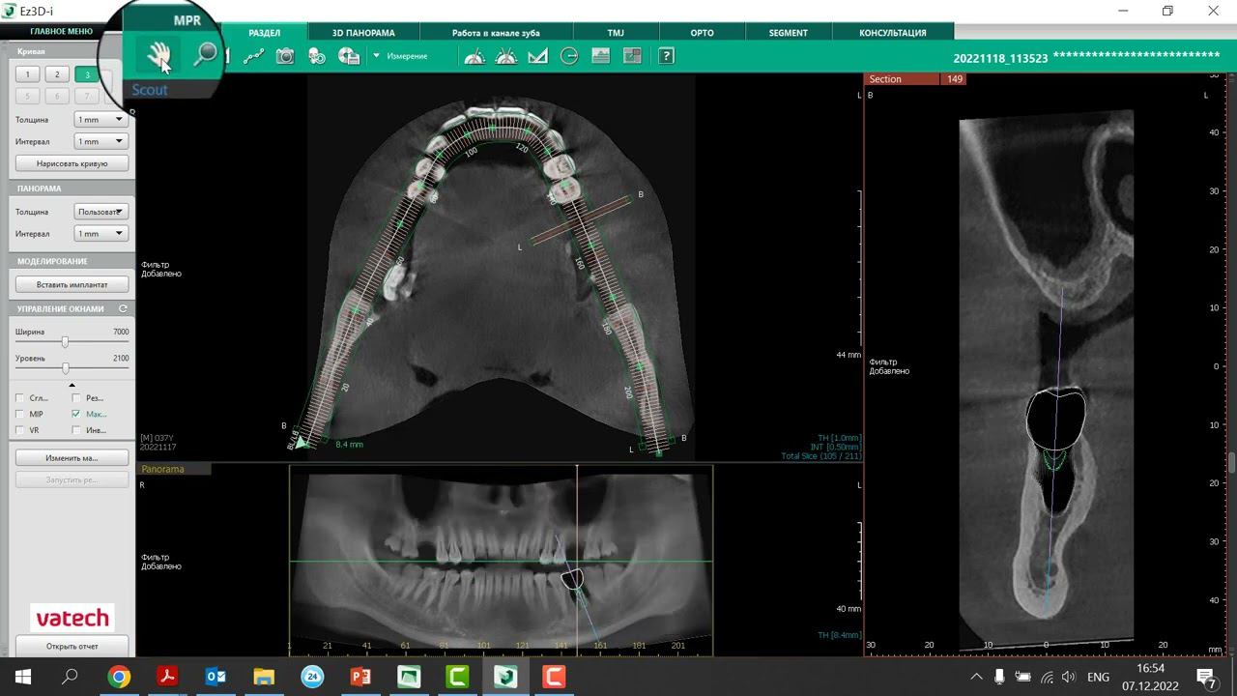Click the circle with line icon
The height and width of the screenshot is (696, 1237).
[569, 56]
